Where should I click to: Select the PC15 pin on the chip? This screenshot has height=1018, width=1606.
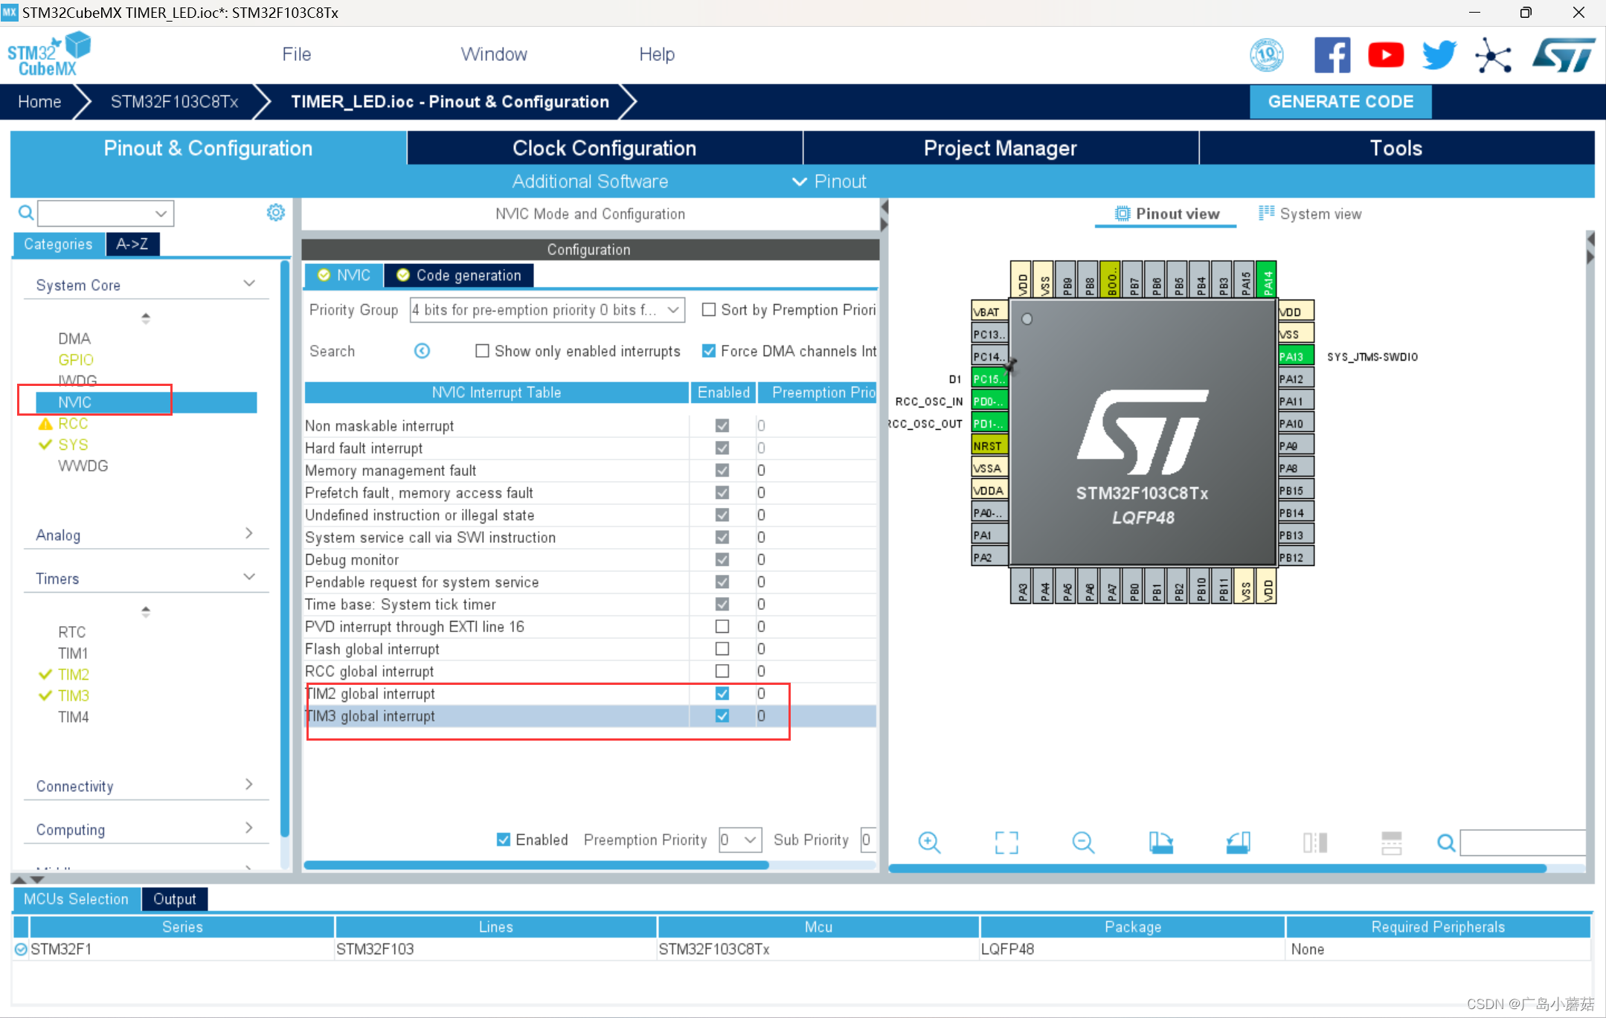point(989,378)
